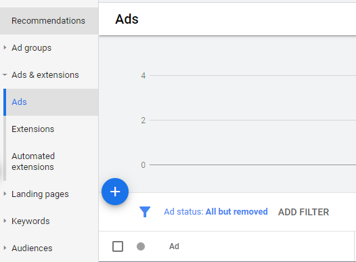Click the chart axis label 4
This screenshot has height=262, width=356.
coord(143,76)
